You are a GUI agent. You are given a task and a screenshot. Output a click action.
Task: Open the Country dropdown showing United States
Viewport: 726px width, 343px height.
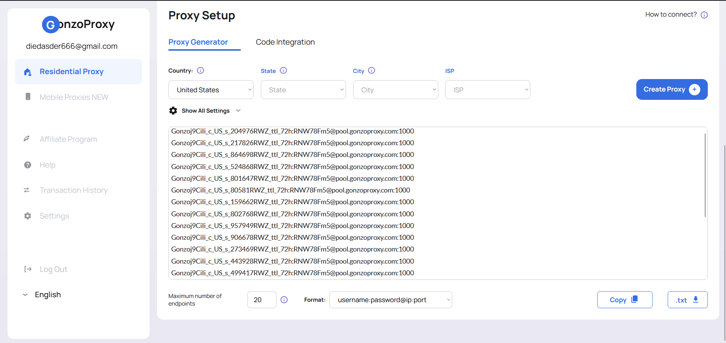click(211, 90)
